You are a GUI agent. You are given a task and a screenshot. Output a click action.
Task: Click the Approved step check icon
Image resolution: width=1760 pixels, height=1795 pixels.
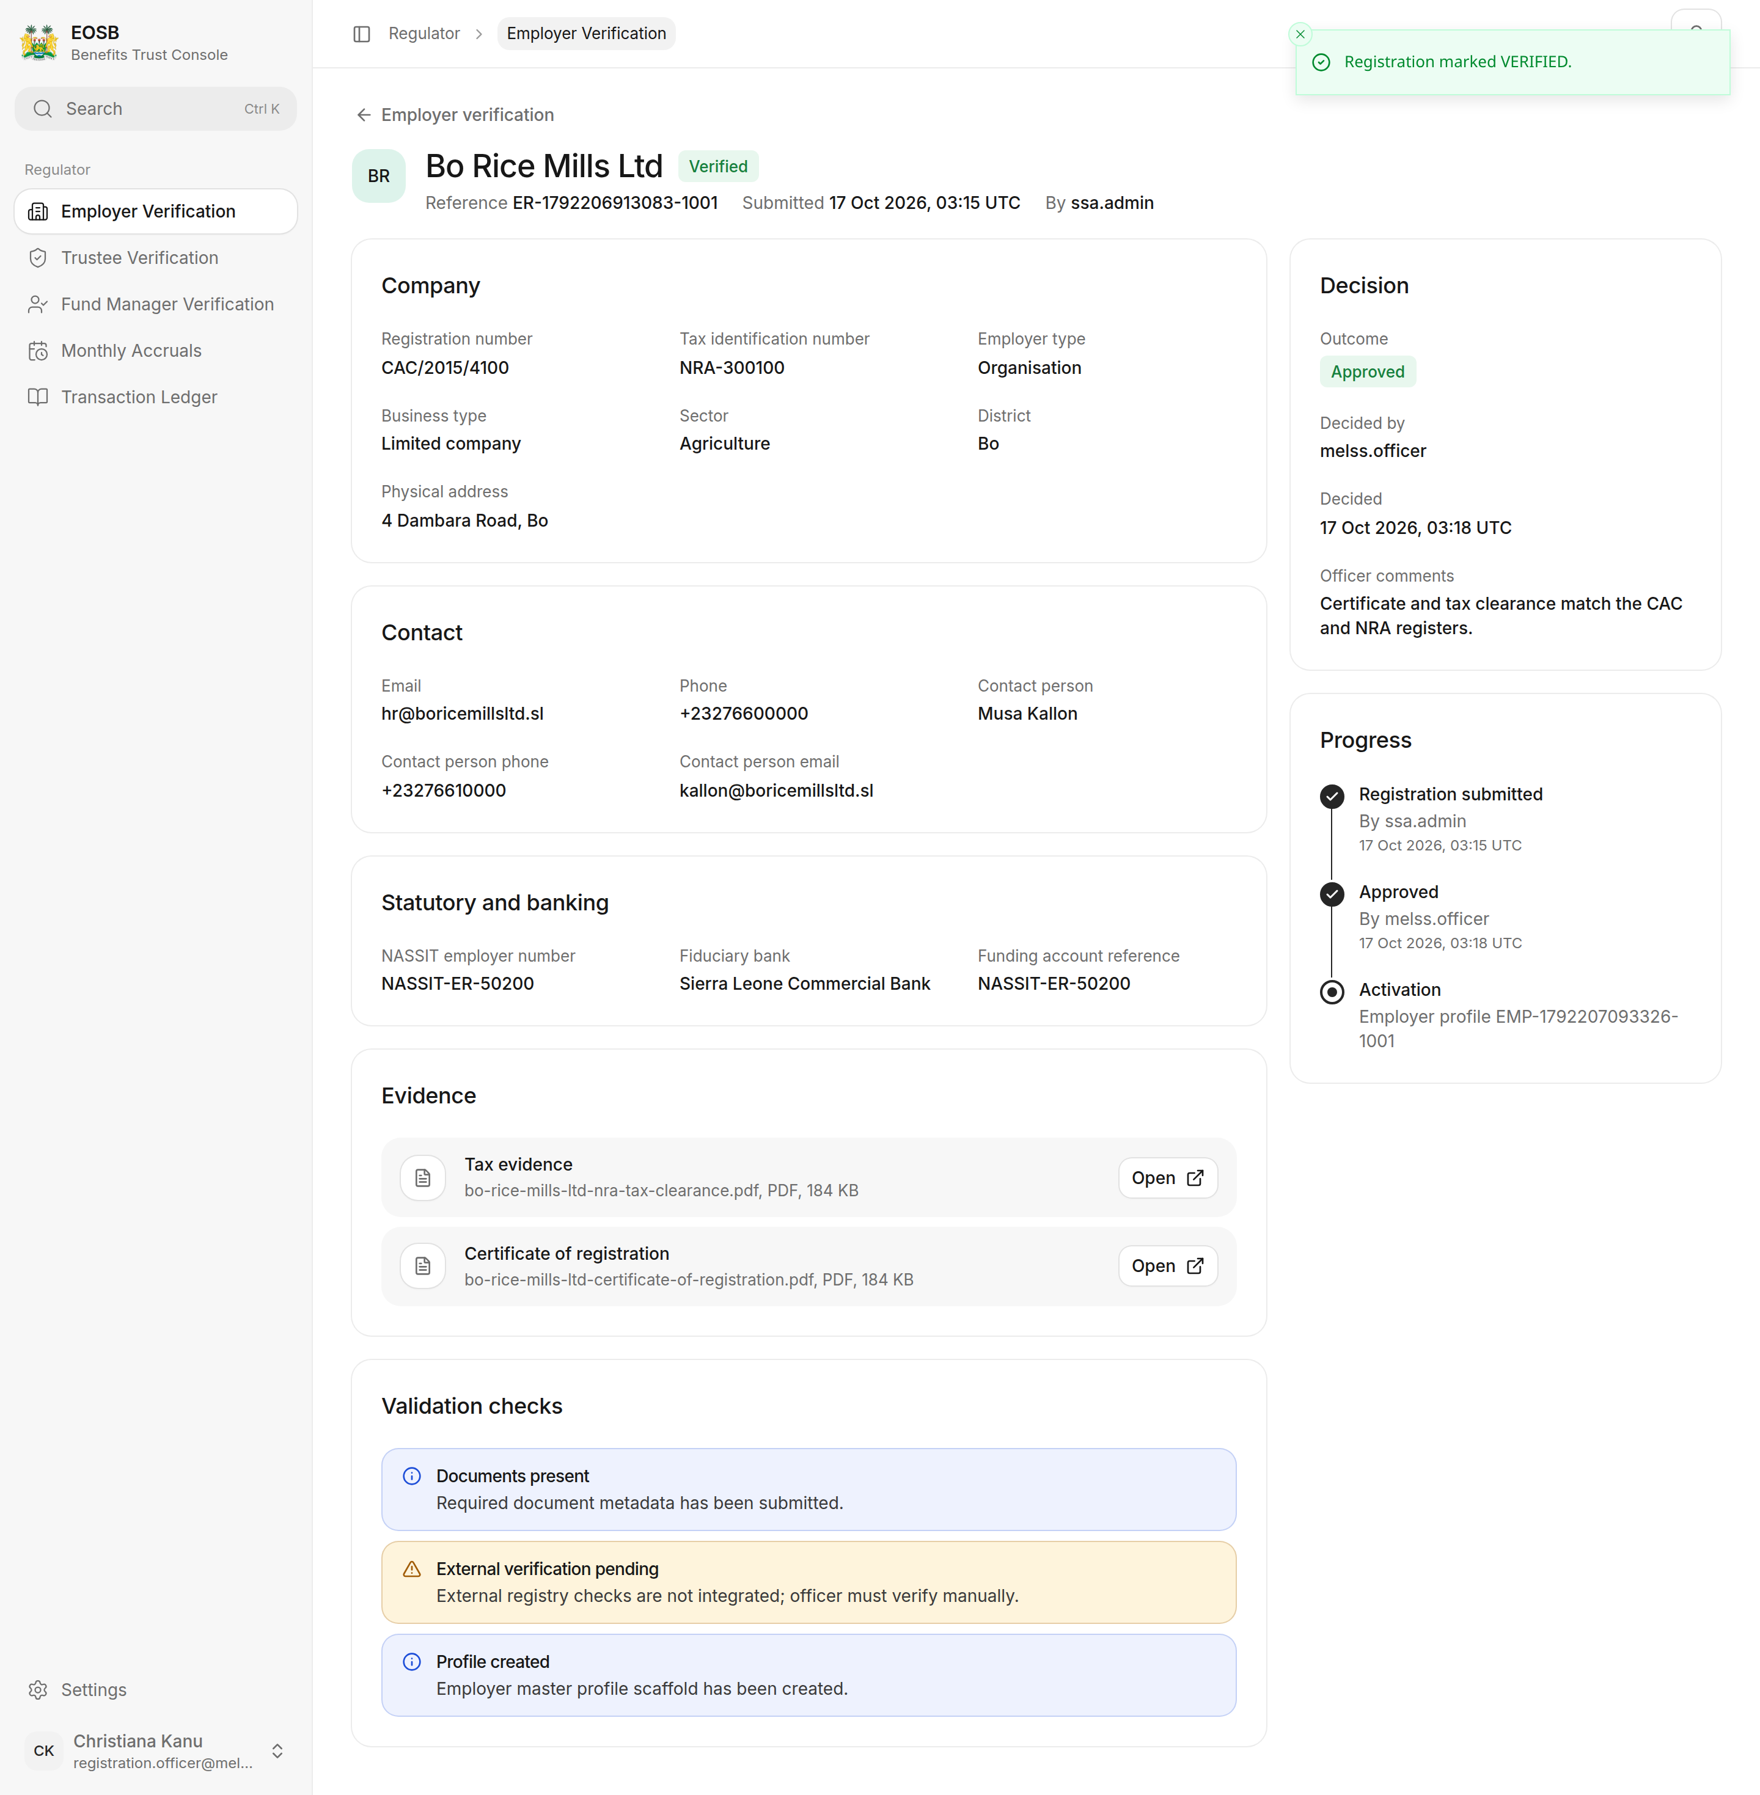1331,894
